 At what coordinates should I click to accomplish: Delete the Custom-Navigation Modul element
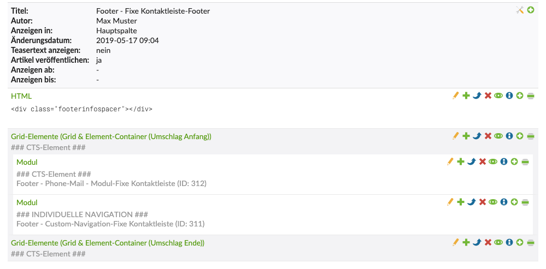[482, 202]
